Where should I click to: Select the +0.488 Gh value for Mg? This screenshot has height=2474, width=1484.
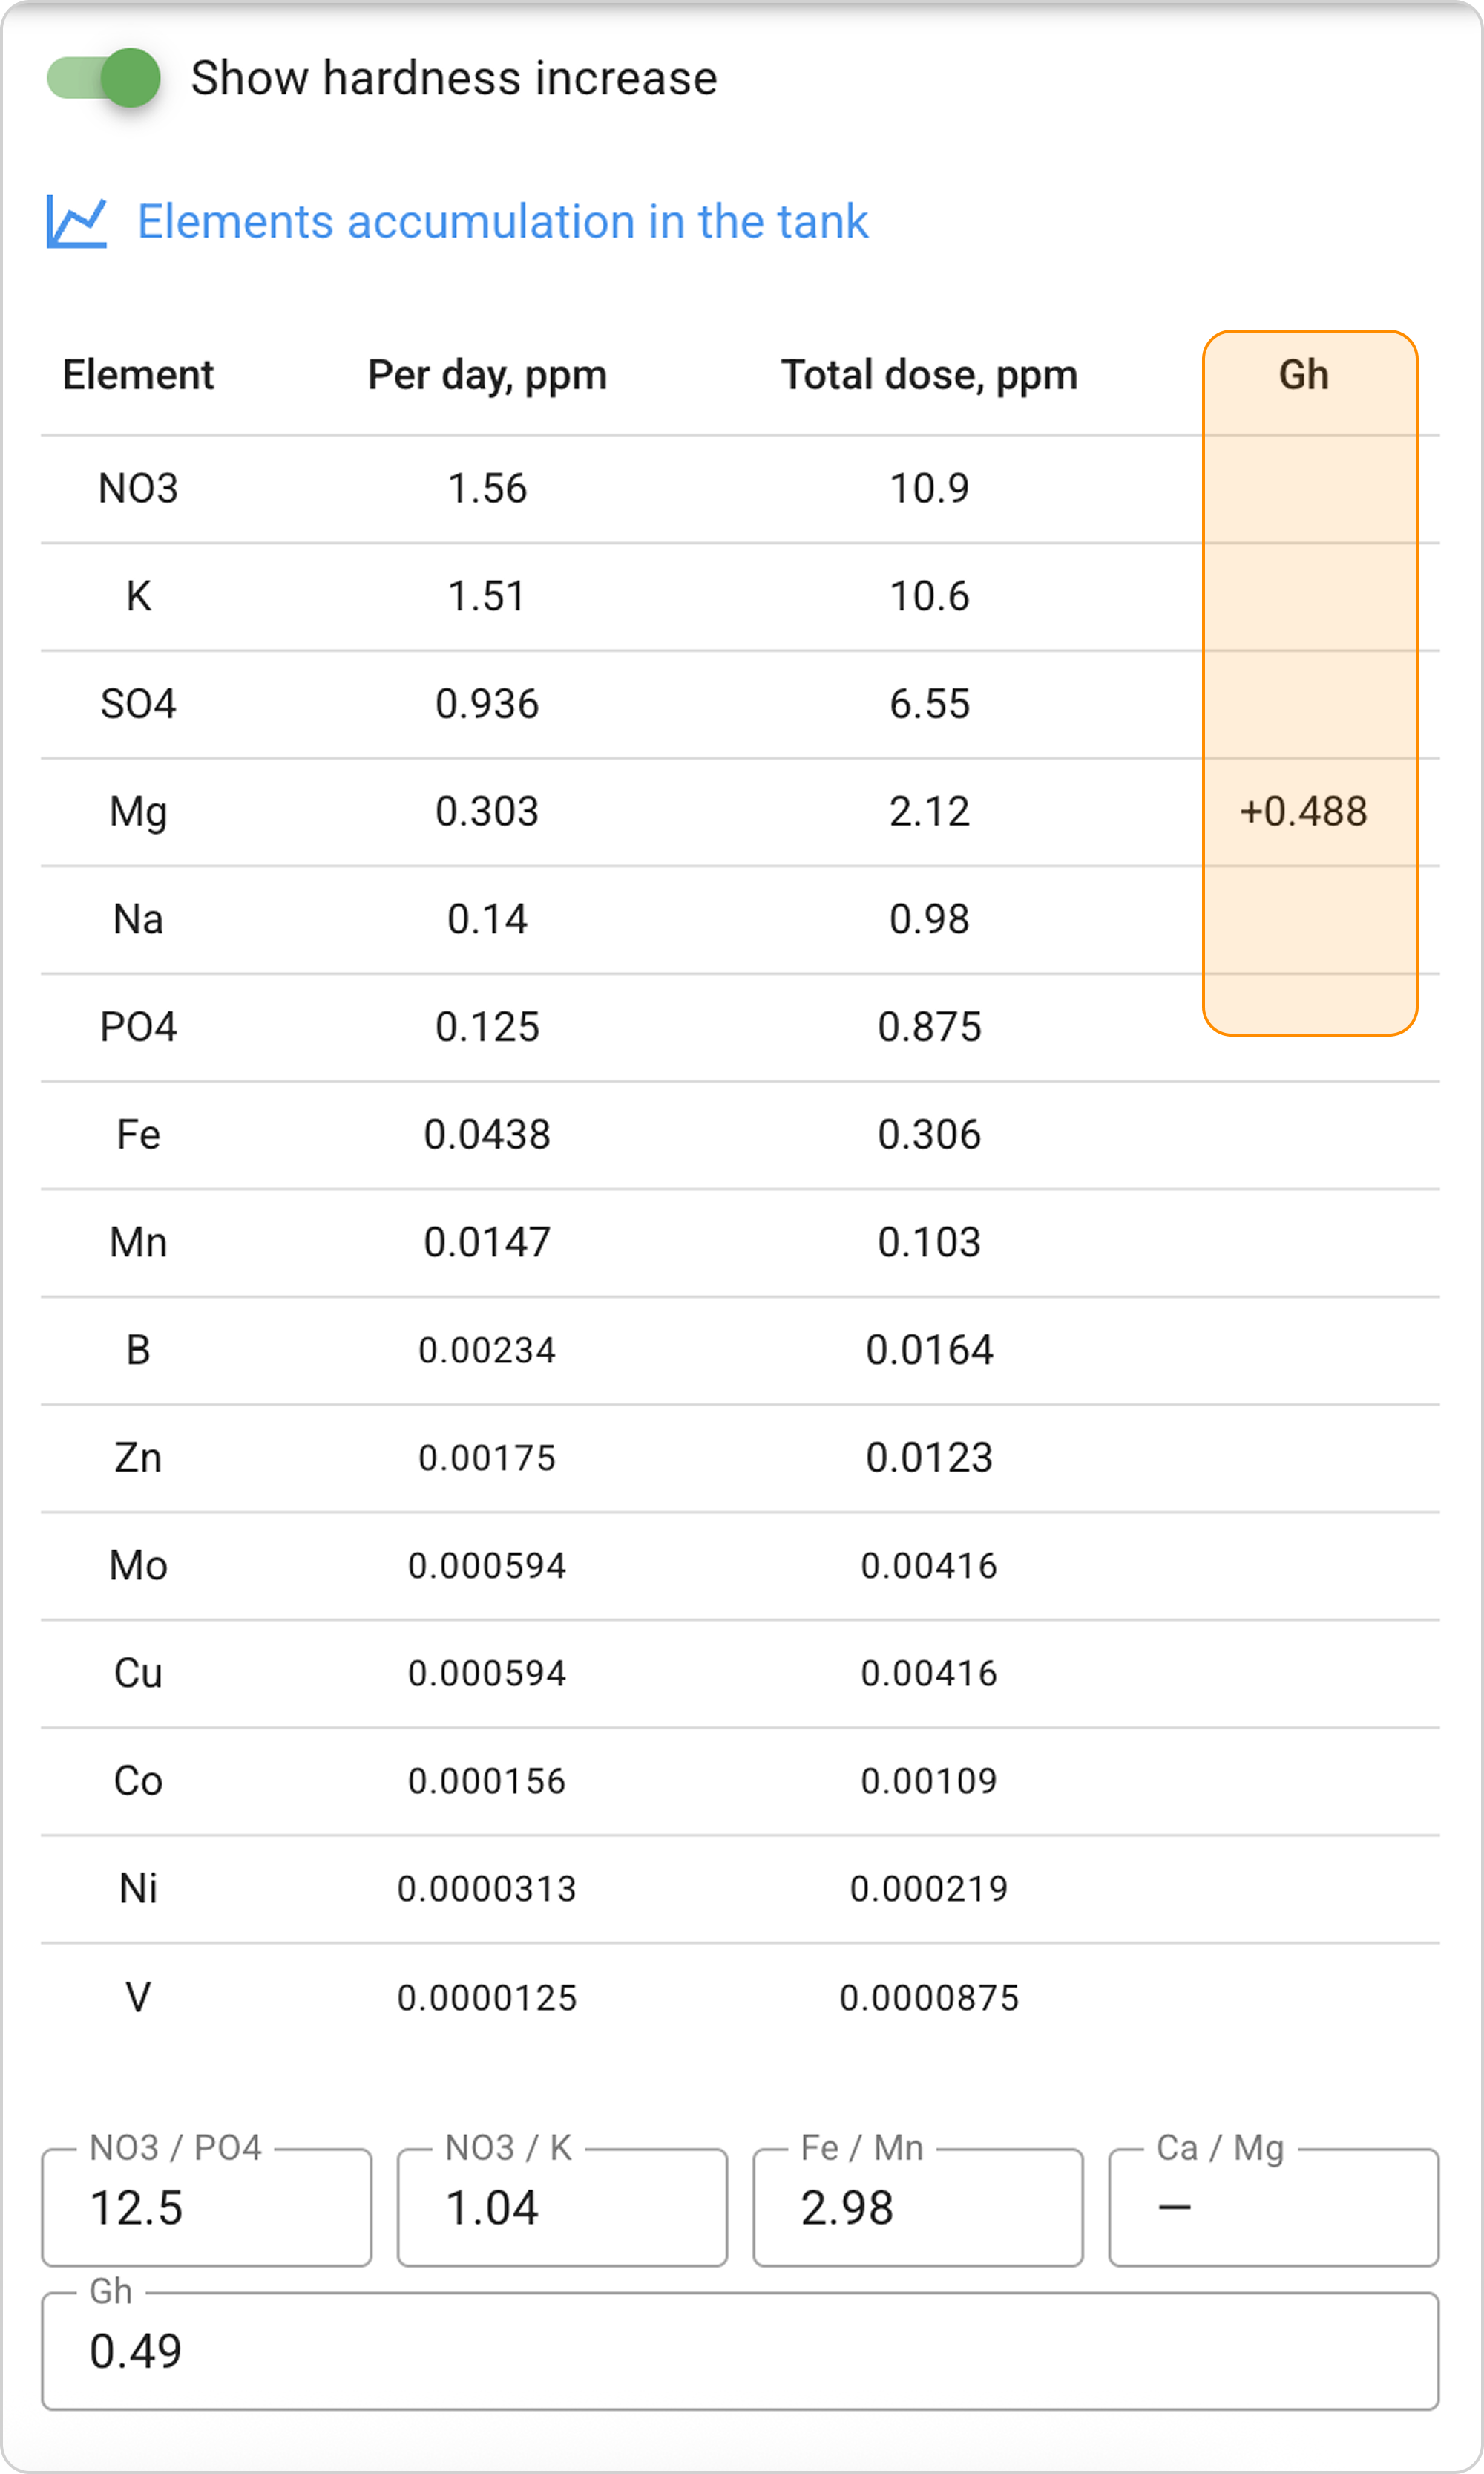click(x=1303, y=812)
